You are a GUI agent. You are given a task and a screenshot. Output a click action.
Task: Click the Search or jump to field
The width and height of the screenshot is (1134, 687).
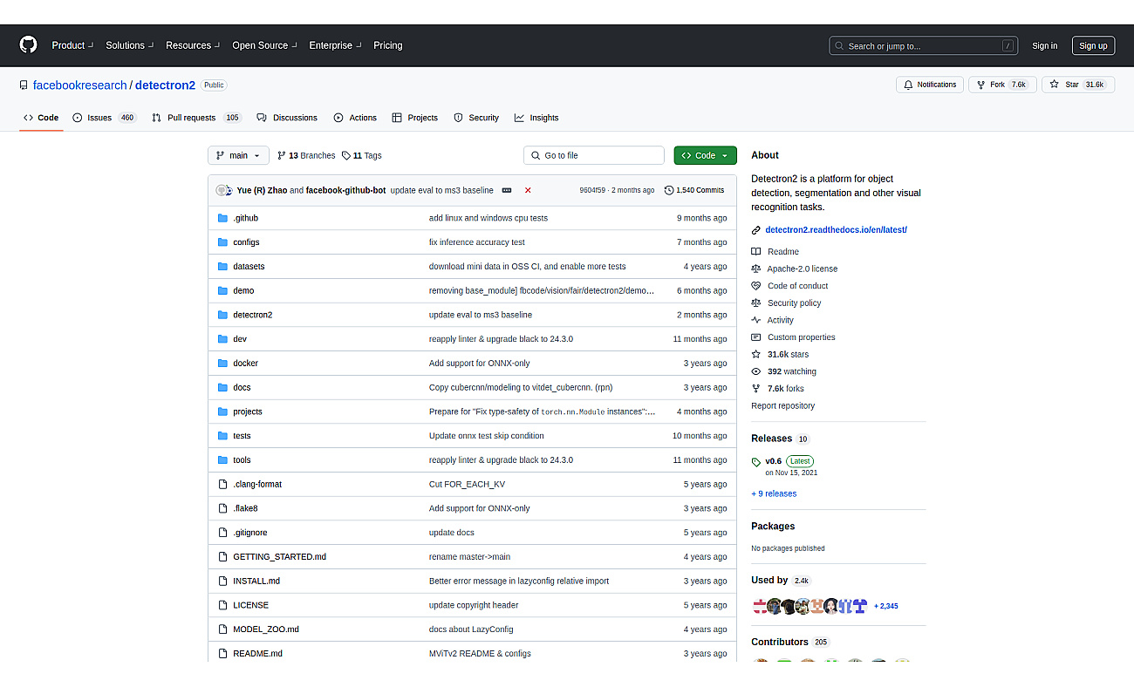(x=924, y=46)
